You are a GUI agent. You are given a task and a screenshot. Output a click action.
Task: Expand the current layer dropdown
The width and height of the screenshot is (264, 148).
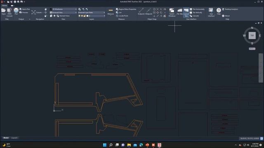[104, 16]
